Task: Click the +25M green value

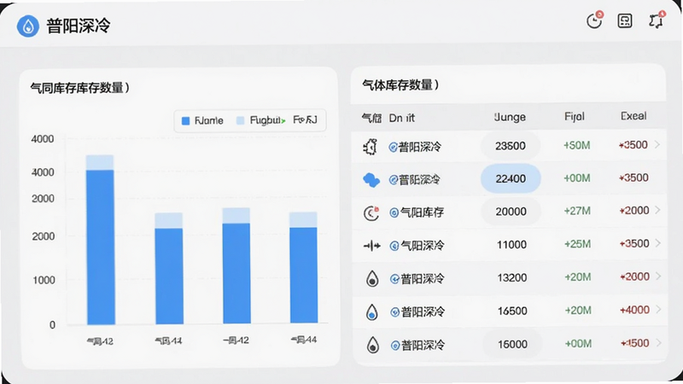Action: (x=578, y=244)
